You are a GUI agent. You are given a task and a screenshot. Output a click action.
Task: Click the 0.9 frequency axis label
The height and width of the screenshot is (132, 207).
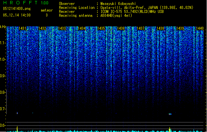coord(3,76)
